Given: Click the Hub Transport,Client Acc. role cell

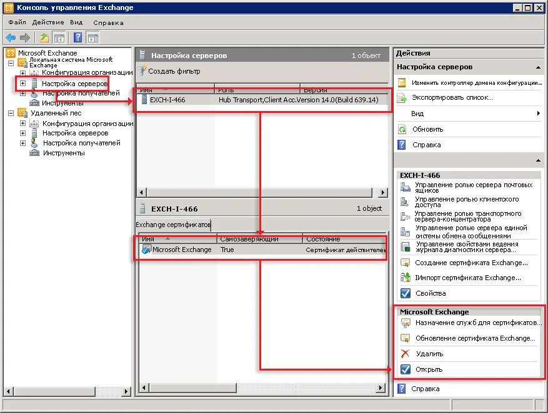Looking at the screenshot, I should [257, 100].
